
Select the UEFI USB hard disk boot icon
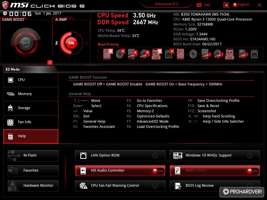[x=132, y=54]
